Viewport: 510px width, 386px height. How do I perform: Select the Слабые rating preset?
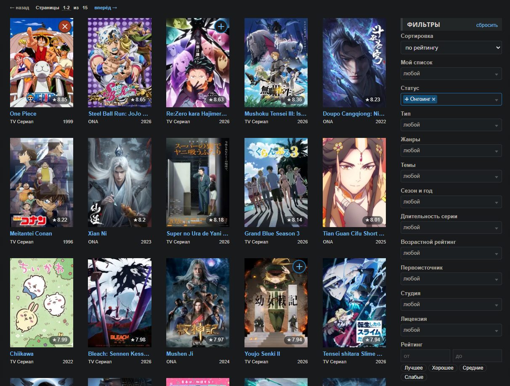tap(414, 377)
